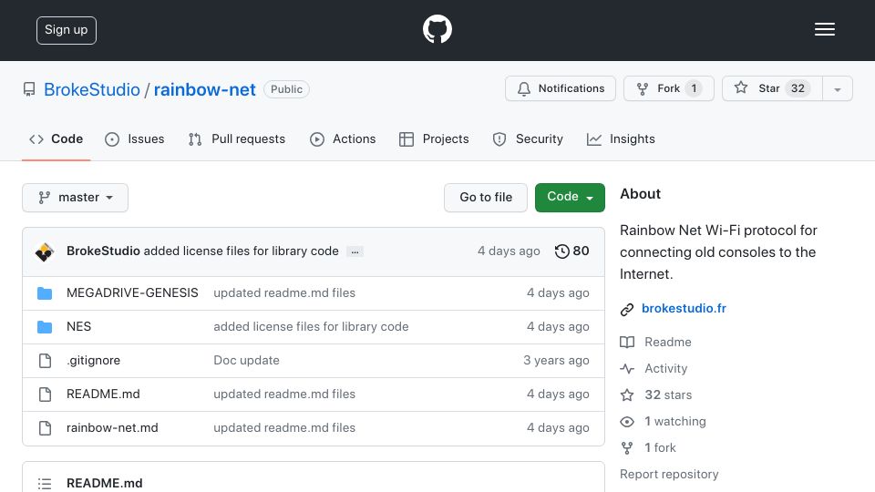Click the BrokeStudio author name in the commit row
Screen dimensions: 875x492
coord(103,251)
